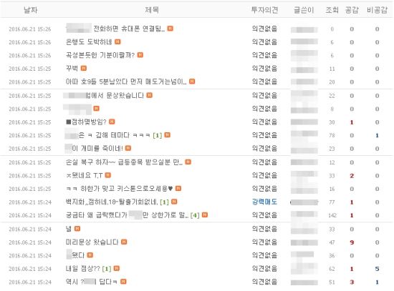Click the 강력매도 investment opinion label
Viewport: 394px width, 291px height.
(264, 202)
